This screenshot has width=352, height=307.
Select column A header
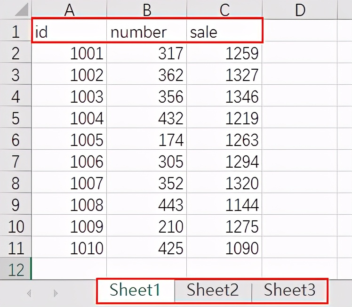[x=69, y=10]
